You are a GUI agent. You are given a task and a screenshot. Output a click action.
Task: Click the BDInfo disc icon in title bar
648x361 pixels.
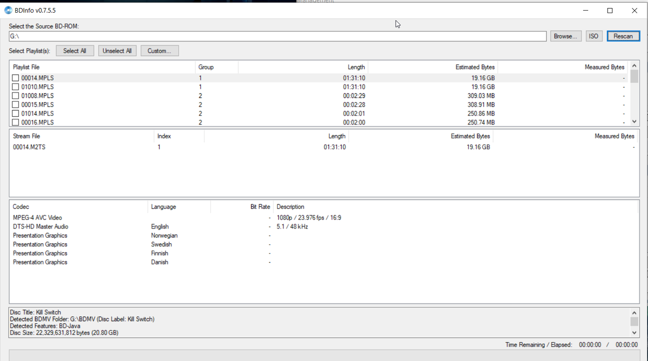[8, 10]
